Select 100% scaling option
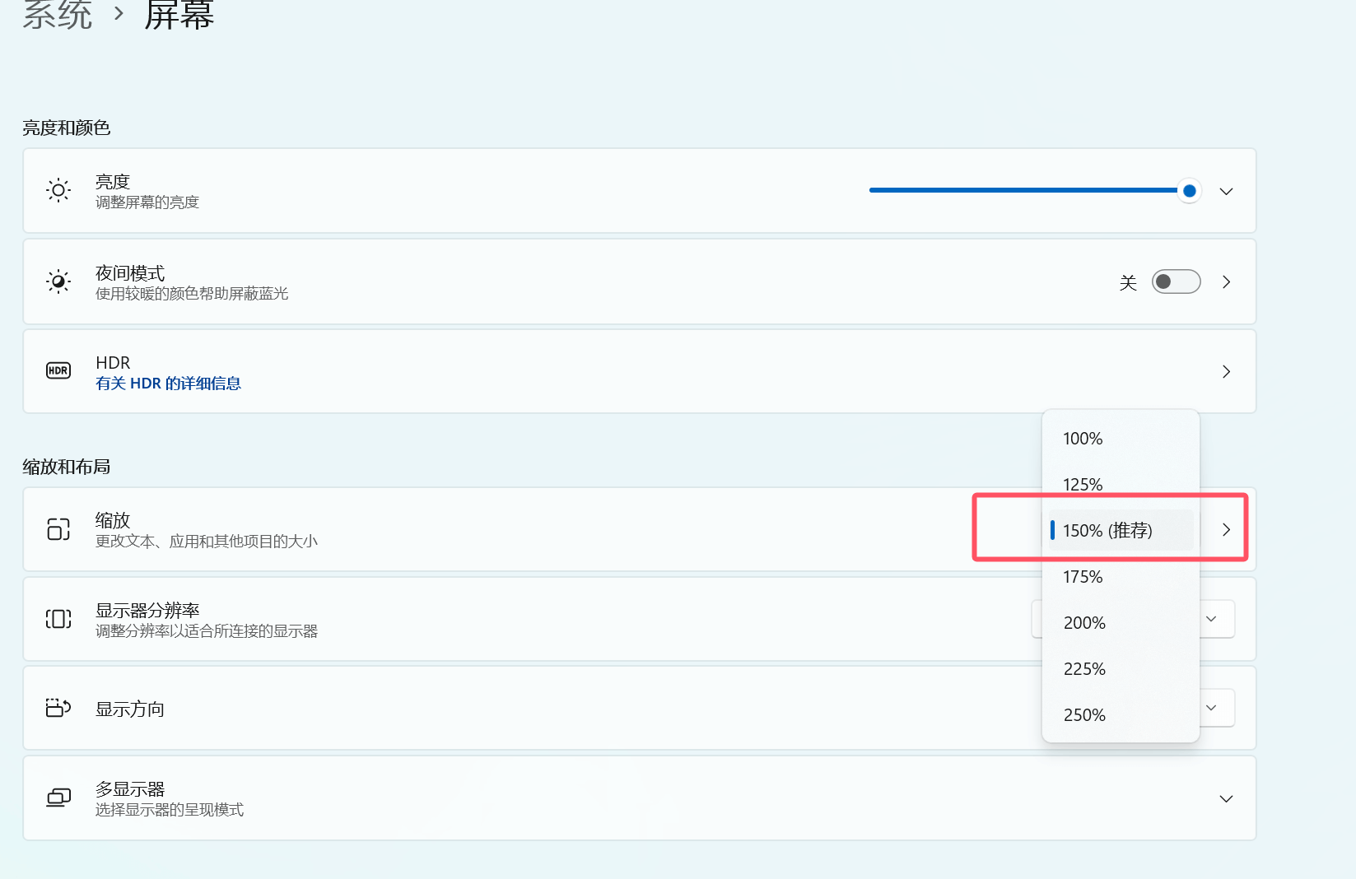 pos(1121,439)
